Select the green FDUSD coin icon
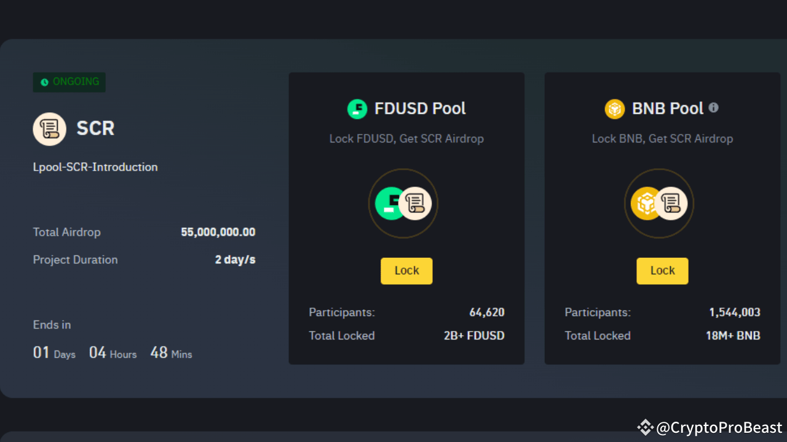 click(x=357, y=108)
